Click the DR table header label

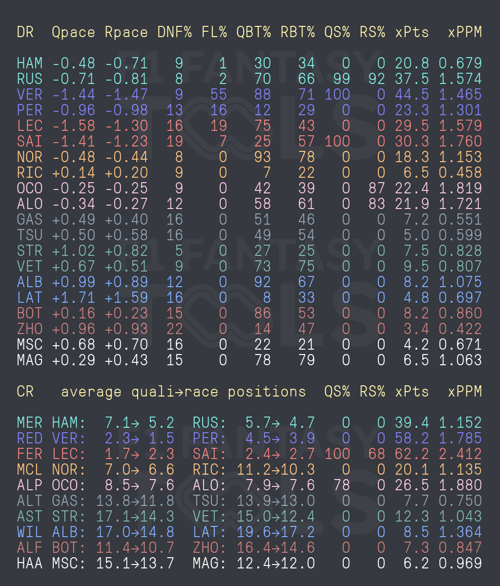25,32
